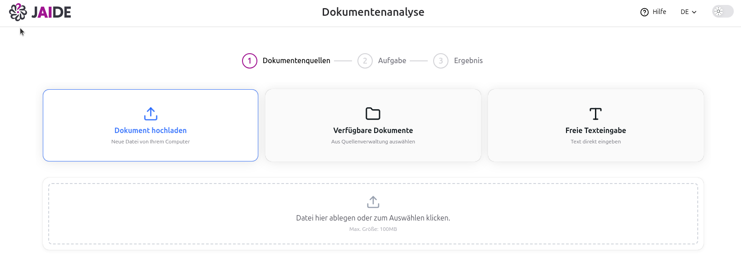Open the Hilfe help link
Image resolution: width=741 pixels, height=262 pixels.
tap(653, 12)
